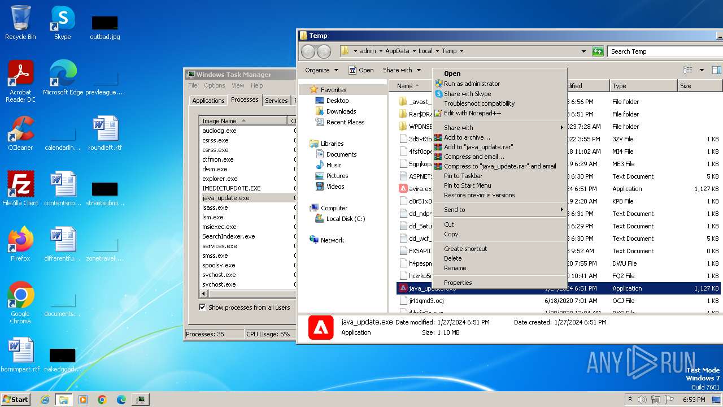Open CCleaner desktop shortcut
723x407 pixels.
click(20, 133)
